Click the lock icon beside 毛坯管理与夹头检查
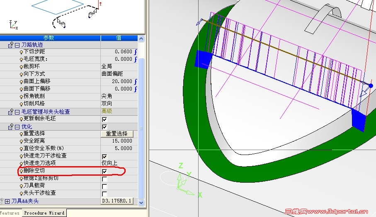Screen dimensions: 376x217 click(10, 112)
